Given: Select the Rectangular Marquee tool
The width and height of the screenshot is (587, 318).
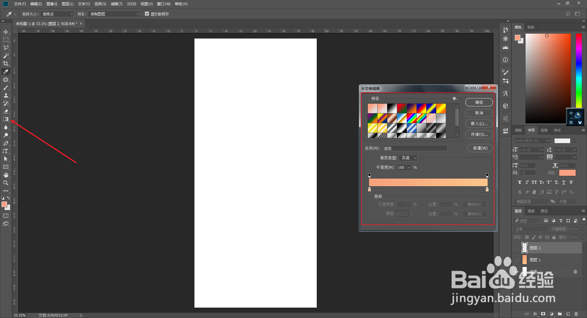Looking at the screenshot, I should point(6,40).
